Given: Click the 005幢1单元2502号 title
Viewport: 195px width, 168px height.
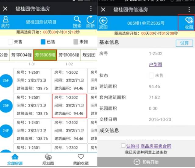Looking at the screenshot, I should point(146,23).
